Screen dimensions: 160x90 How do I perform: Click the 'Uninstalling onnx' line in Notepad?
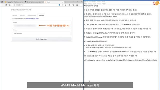tap(108, 47)
